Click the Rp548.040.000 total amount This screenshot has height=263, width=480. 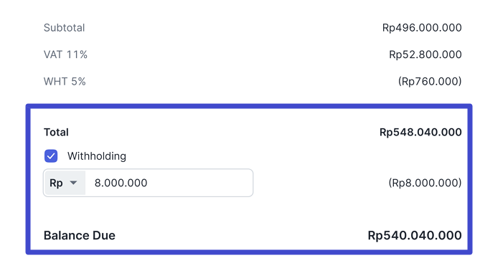click(x=420, y=133)
